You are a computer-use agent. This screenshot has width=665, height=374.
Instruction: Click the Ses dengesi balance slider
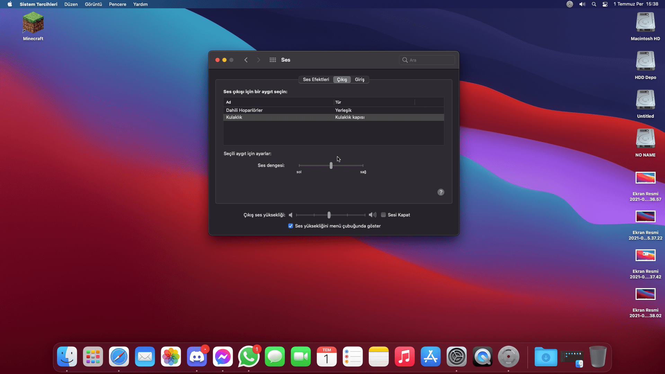coord(331,166)
